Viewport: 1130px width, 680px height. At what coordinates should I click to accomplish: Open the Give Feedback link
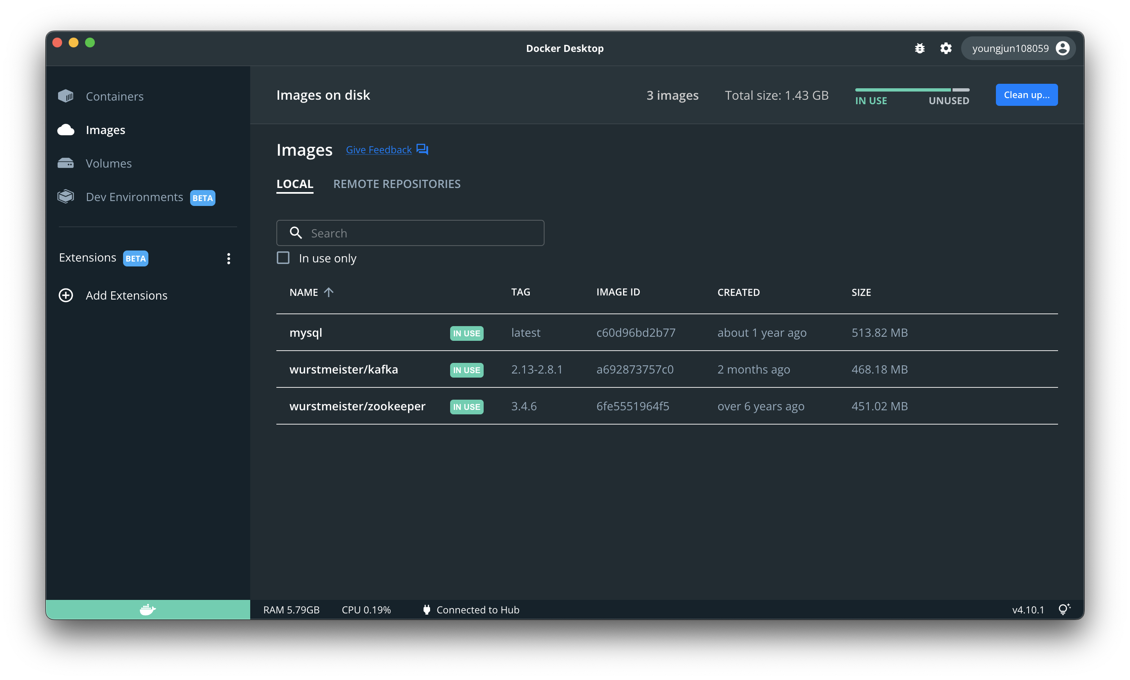click(379, 150)
